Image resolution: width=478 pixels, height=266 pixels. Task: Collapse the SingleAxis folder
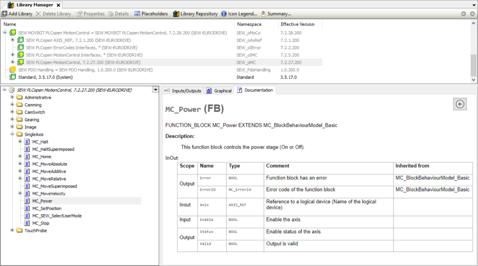coord(12,134)
